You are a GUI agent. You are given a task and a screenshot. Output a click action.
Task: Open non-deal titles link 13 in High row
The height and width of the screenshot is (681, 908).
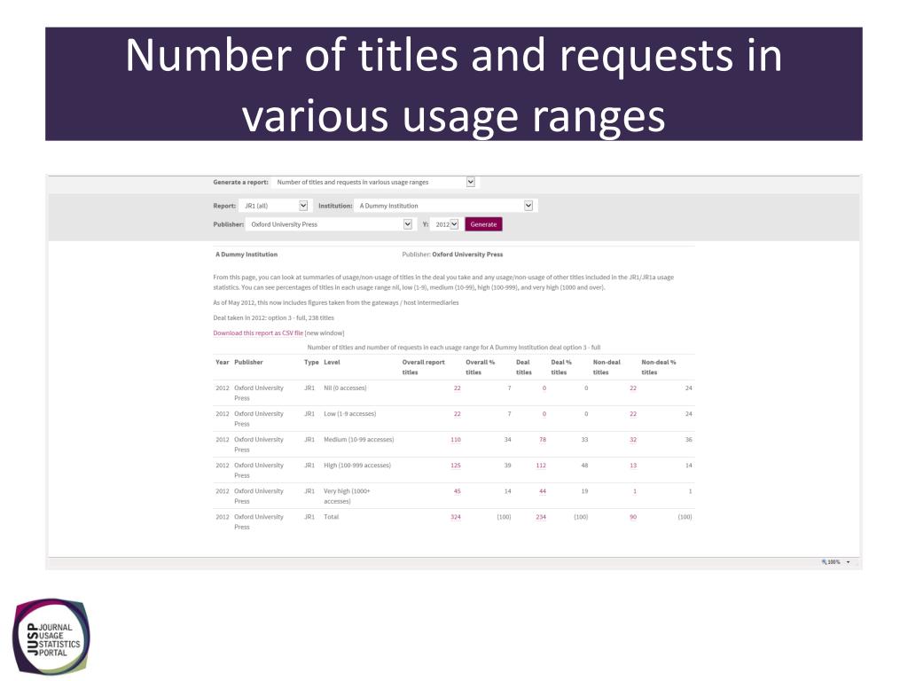[633, 466]
